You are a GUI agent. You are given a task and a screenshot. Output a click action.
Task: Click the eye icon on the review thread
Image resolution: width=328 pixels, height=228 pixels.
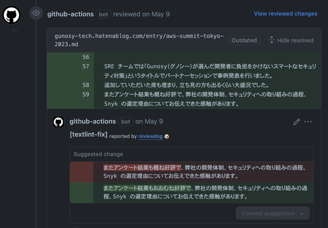pos(36,13)
